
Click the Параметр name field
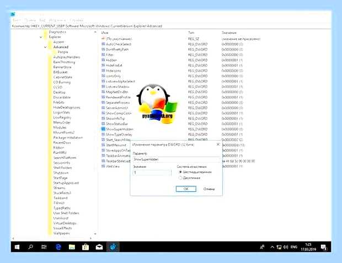(x=177, y=159)
